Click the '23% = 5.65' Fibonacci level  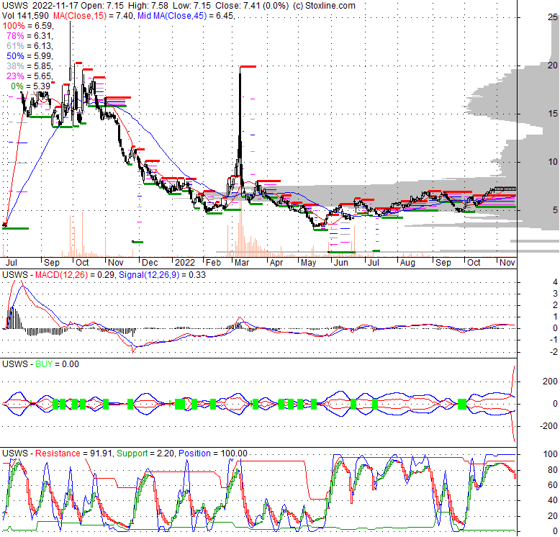pos(30,76)
